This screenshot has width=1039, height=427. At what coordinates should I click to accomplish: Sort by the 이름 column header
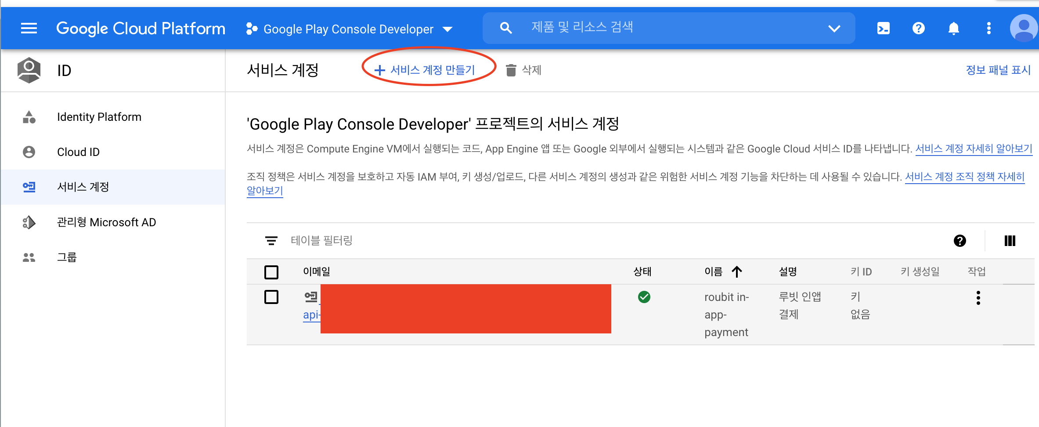(x=714, y=271)
